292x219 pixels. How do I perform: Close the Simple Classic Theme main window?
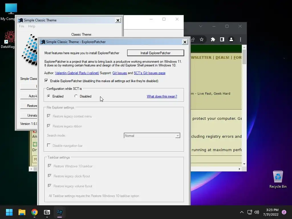[118, 20]
